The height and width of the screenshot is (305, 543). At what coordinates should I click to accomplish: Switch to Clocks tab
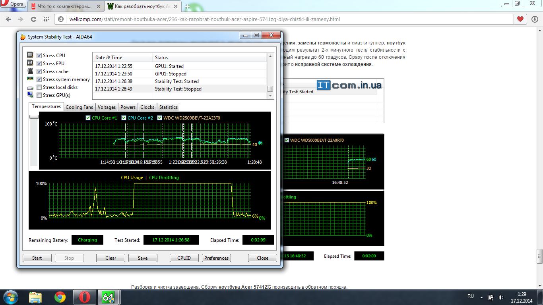pyautogui.click(x=147, y=107)
